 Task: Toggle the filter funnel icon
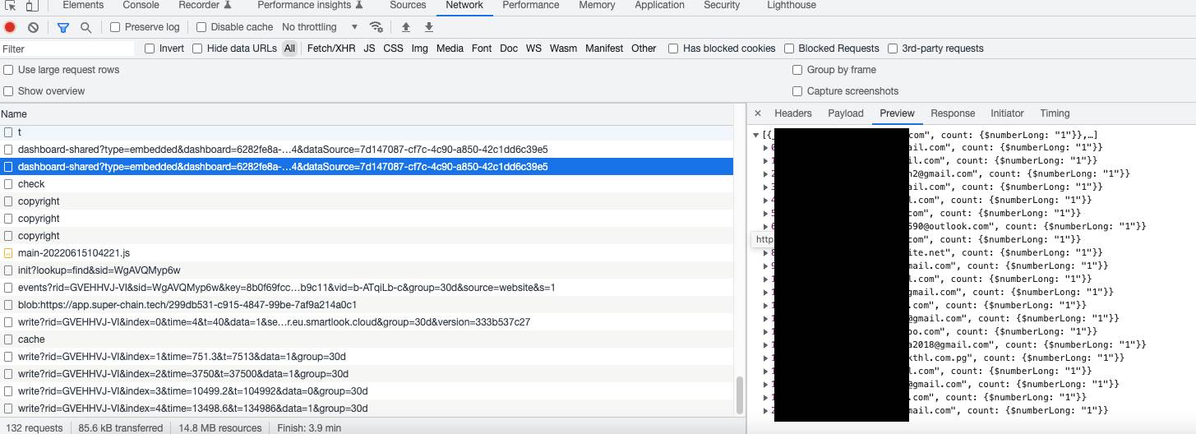pyautogui.click(x=63, y=27)
